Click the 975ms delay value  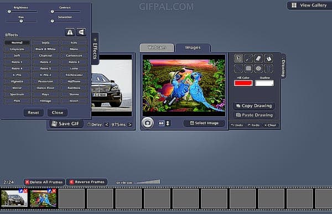pyautogui.click(x=118, y=125)
